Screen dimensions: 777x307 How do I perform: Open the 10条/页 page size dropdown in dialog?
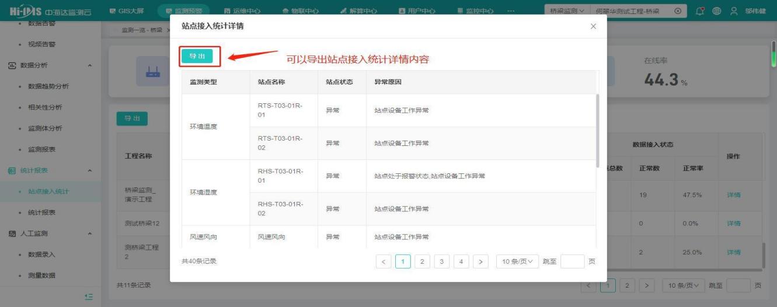[517, 261]
